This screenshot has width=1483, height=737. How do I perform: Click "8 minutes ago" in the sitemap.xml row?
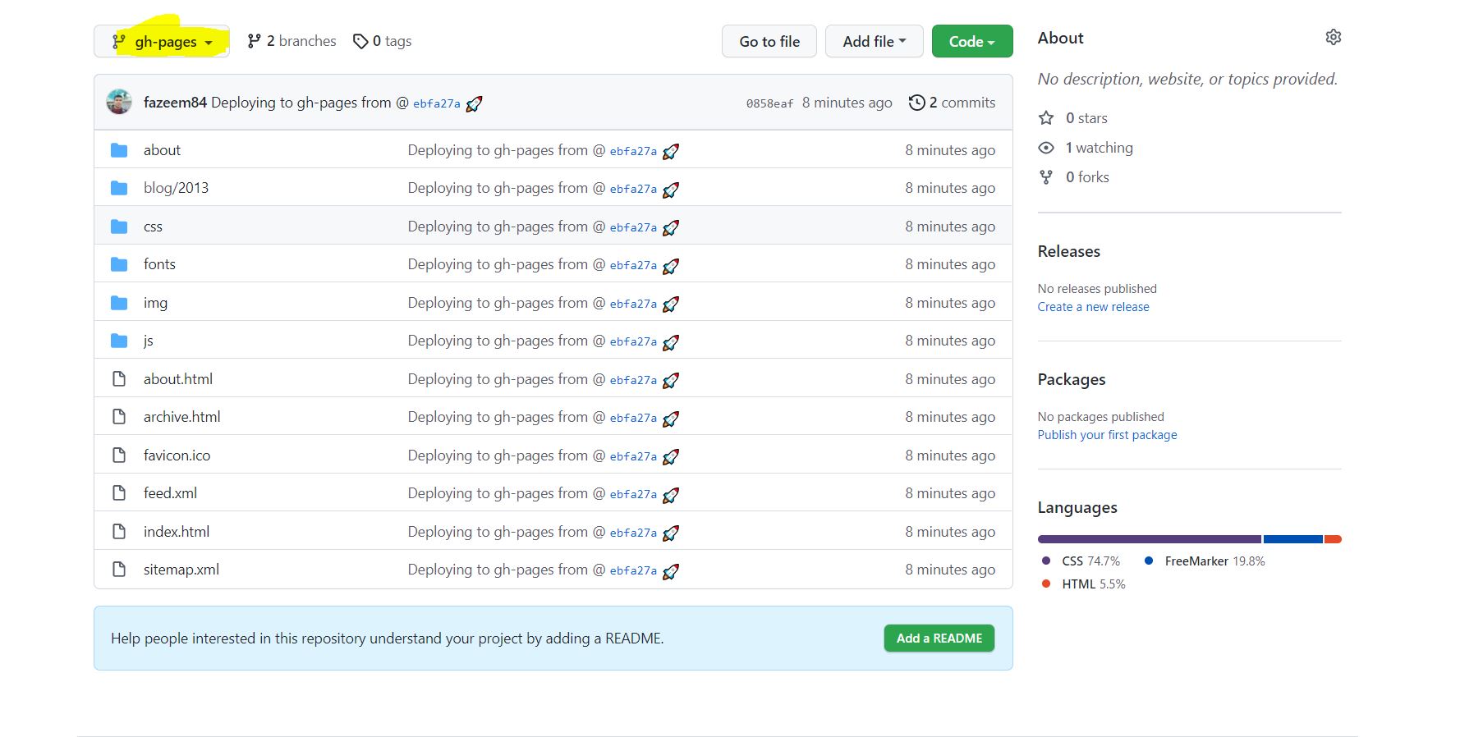950,570
